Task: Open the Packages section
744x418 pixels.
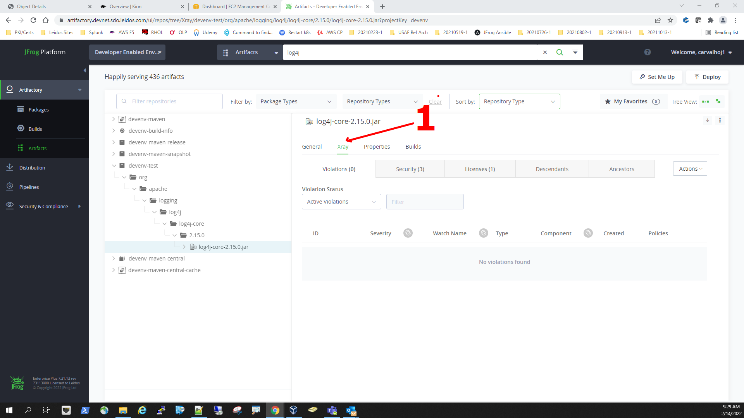Action: pyautogui.click(x=38, y=110)
